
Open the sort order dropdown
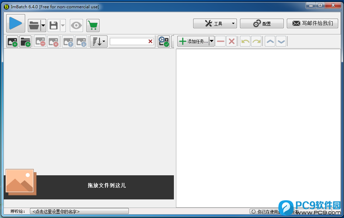coord(99,41)
